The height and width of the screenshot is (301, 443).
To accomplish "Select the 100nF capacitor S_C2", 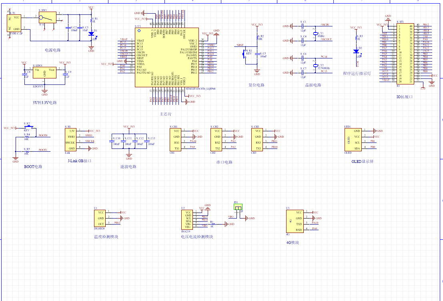I will pos(68,28).
